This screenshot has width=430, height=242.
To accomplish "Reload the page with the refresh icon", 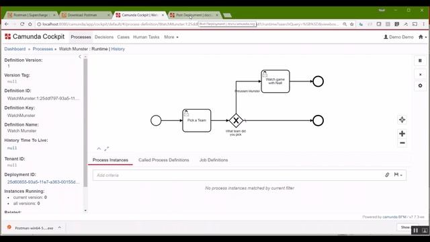I will pos(22,24).
